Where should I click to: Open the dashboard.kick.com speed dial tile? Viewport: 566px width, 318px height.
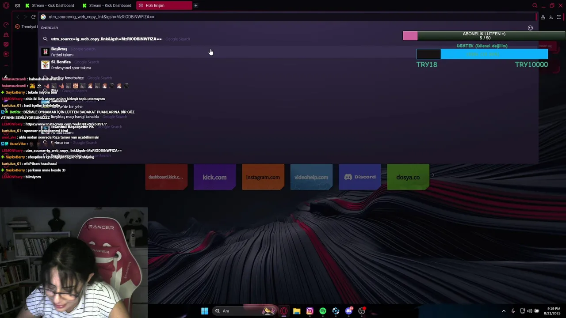point(166,177)
